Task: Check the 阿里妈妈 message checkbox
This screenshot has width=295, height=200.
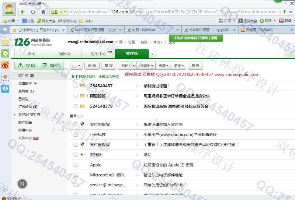Action: click(76, 96)
